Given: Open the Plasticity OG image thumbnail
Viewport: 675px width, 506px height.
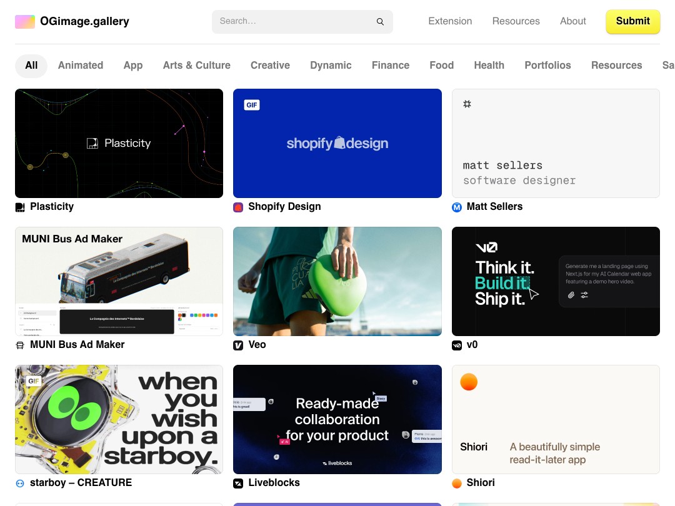Looking at the screenshot, I should [119, 143].
